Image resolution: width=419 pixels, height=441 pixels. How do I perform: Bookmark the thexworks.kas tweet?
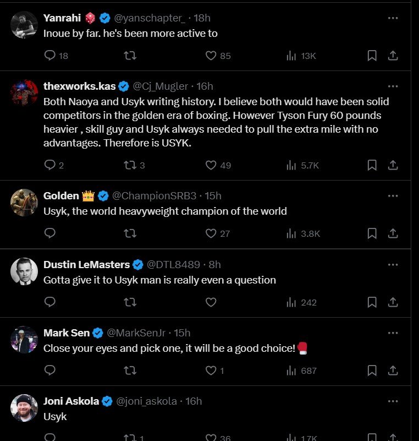tap(372, 165)
